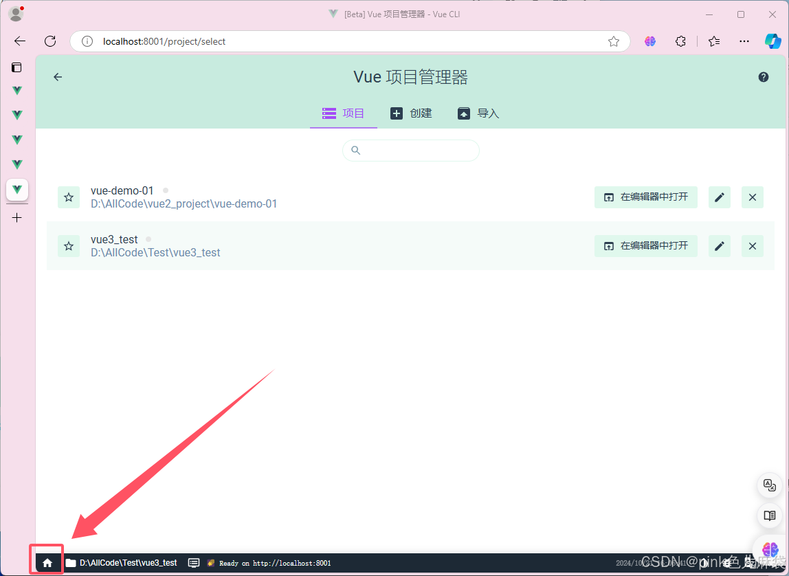Open folder D:\AllCode\Test\vue3_test in status bar
The height and width of the screenshot is (576, 789).
click(121, 563)
